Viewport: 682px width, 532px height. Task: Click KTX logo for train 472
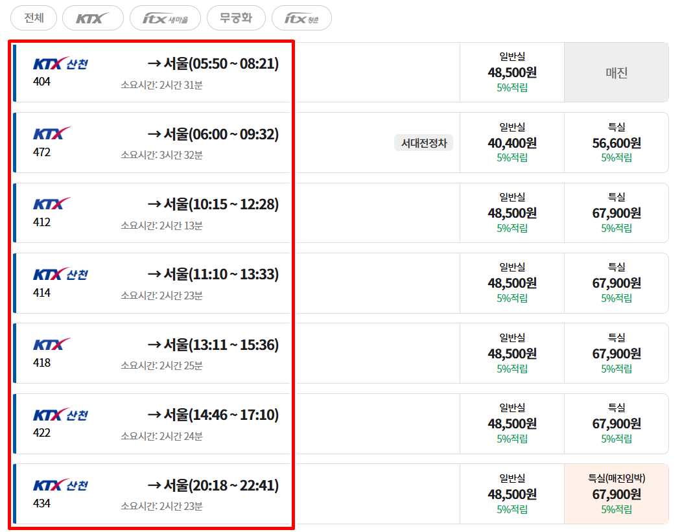51,133
